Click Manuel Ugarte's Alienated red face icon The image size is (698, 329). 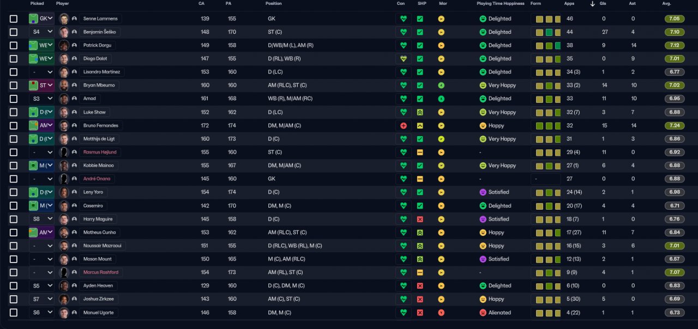click(x=483, y=313)
